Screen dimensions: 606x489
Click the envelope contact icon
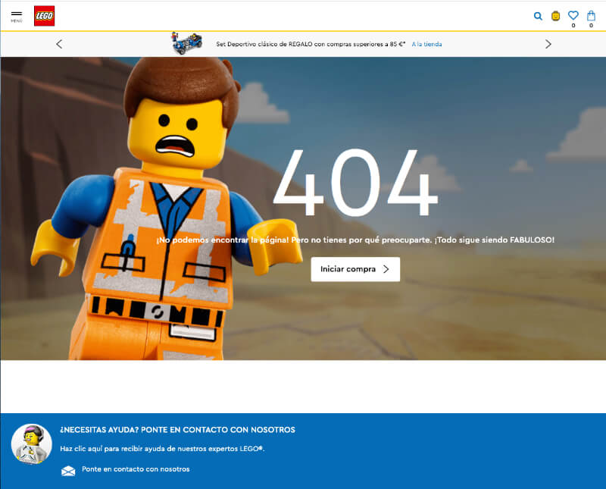pos(68,471)
